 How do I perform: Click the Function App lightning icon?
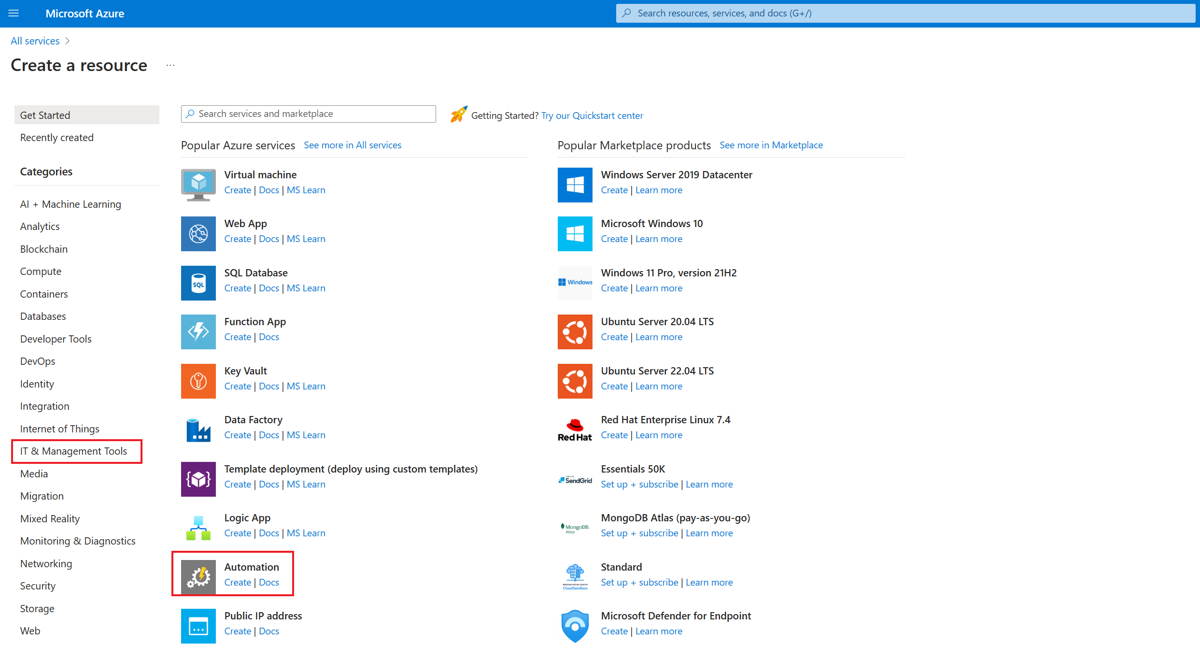point(198,332)
